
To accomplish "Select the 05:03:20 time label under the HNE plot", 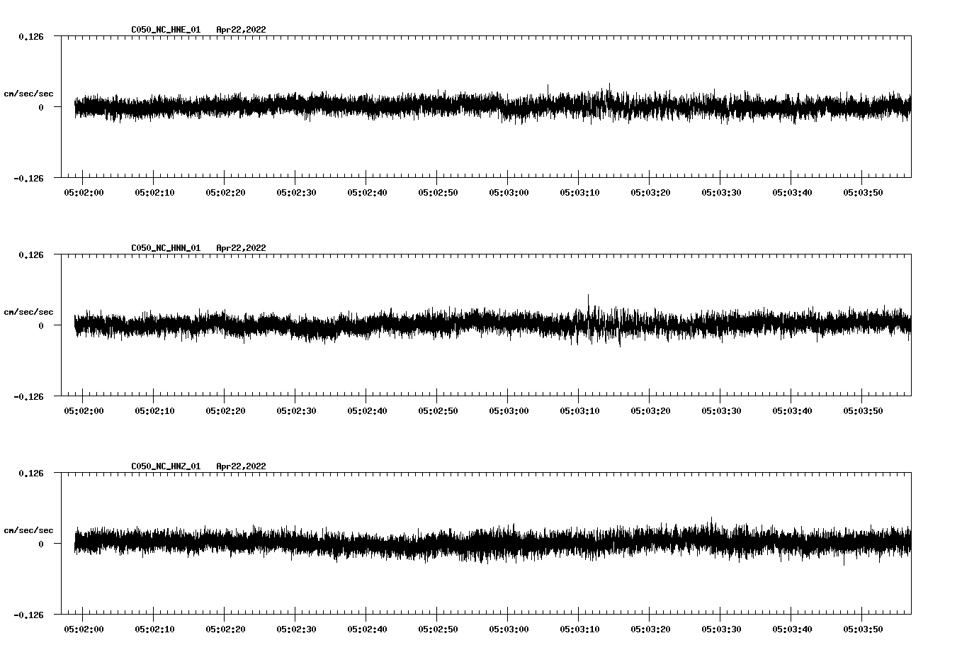I will (x=650, y=192).
